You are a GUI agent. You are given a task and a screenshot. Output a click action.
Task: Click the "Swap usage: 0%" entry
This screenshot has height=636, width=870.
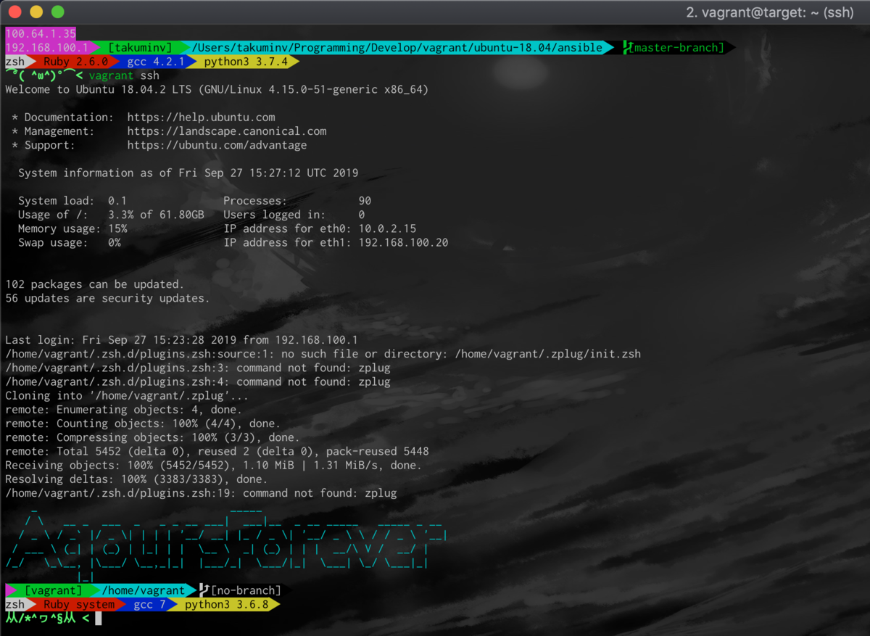click(x=70, y=242)
